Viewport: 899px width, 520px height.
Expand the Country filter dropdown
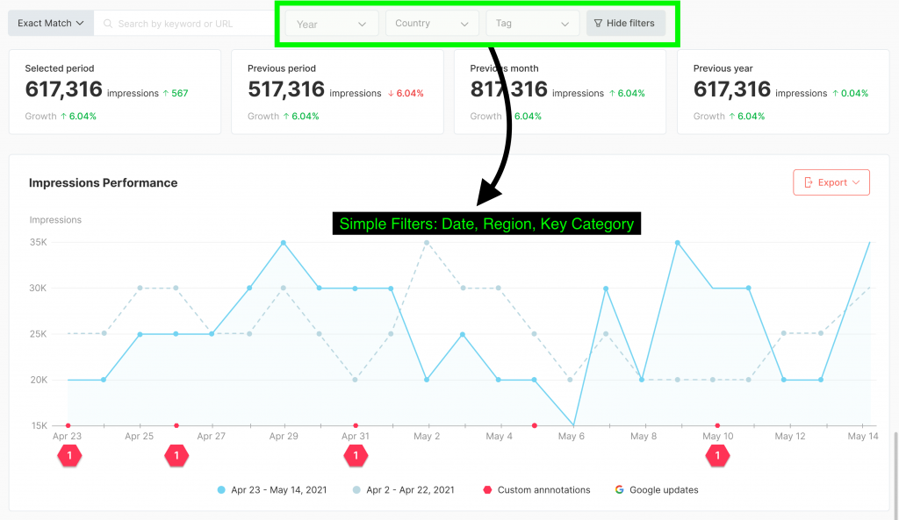tap(432, 24)
